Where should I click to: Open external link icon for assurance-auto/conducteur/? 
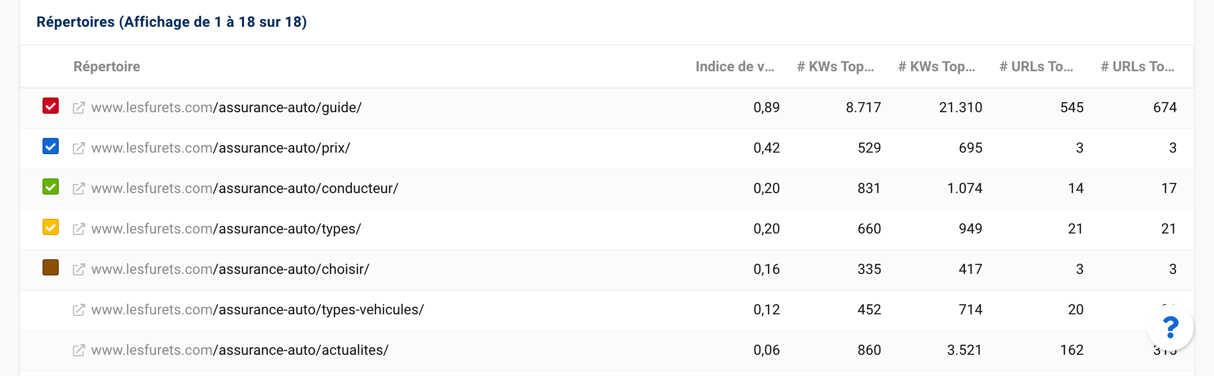78,189
